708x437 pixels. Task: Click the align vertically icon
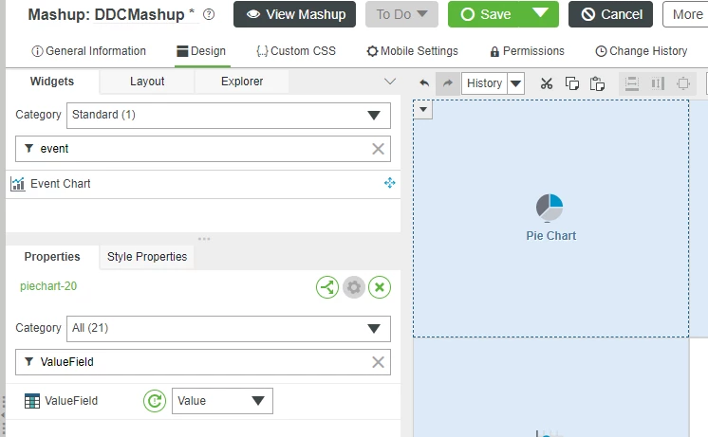pos(658,83)
